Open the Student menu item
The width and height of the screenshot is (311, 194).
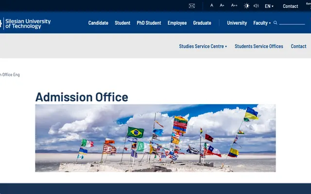pos(122,23)
